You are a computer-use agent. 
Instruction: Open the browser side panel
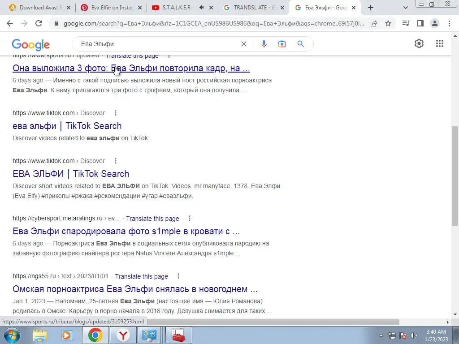coord(420,23)
